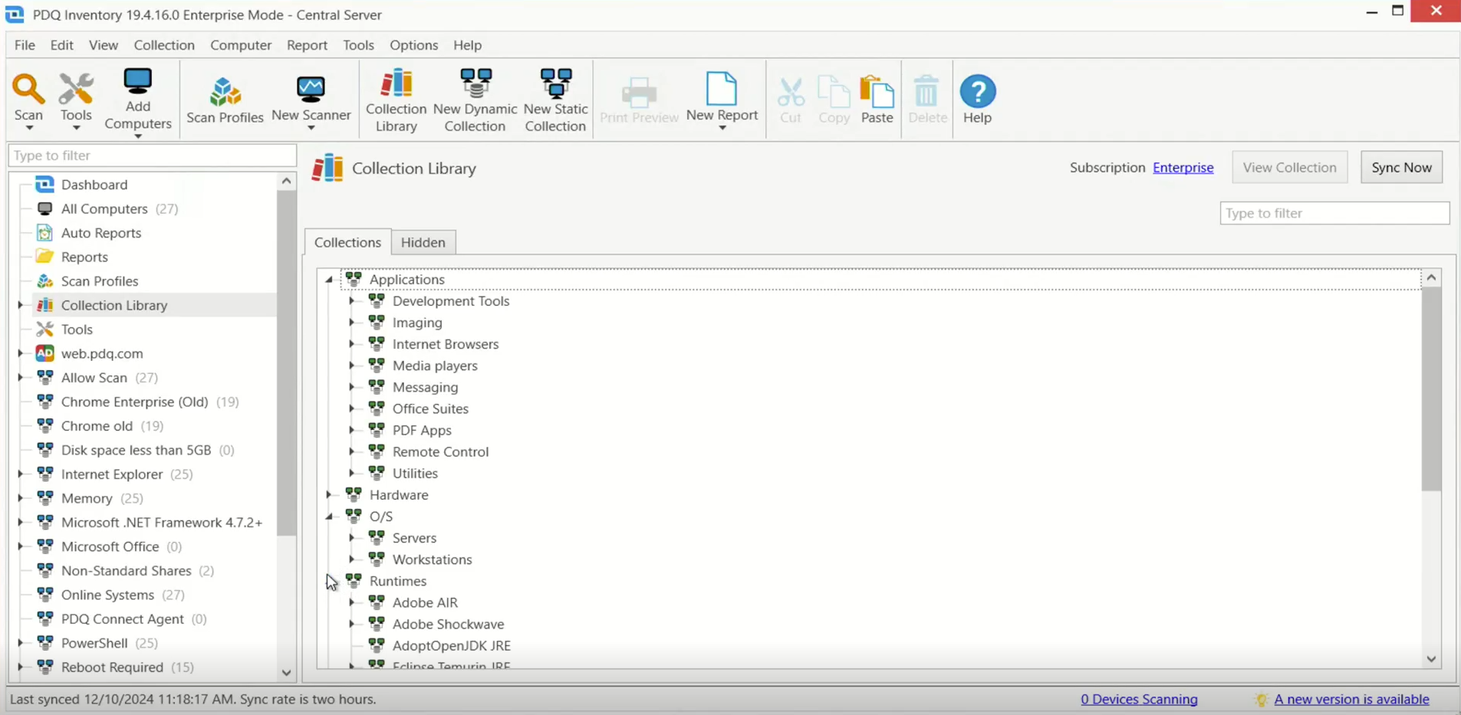Select the Utilities collection
The image size is (1461, 715).
point(415,474)
